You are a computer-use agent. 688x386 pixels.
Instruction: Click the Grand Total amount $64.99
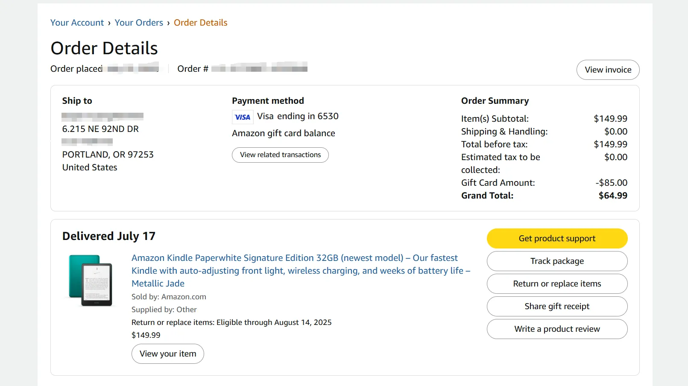tap(613, 196)
